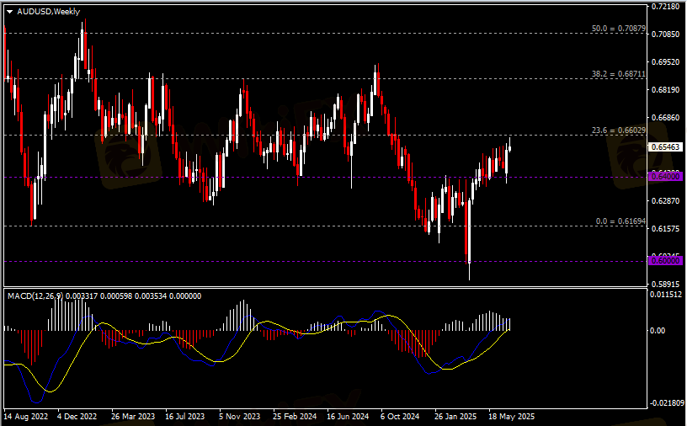
Task: Click the 0.72180 value on price scale
Action: click(x=664, y=7)
